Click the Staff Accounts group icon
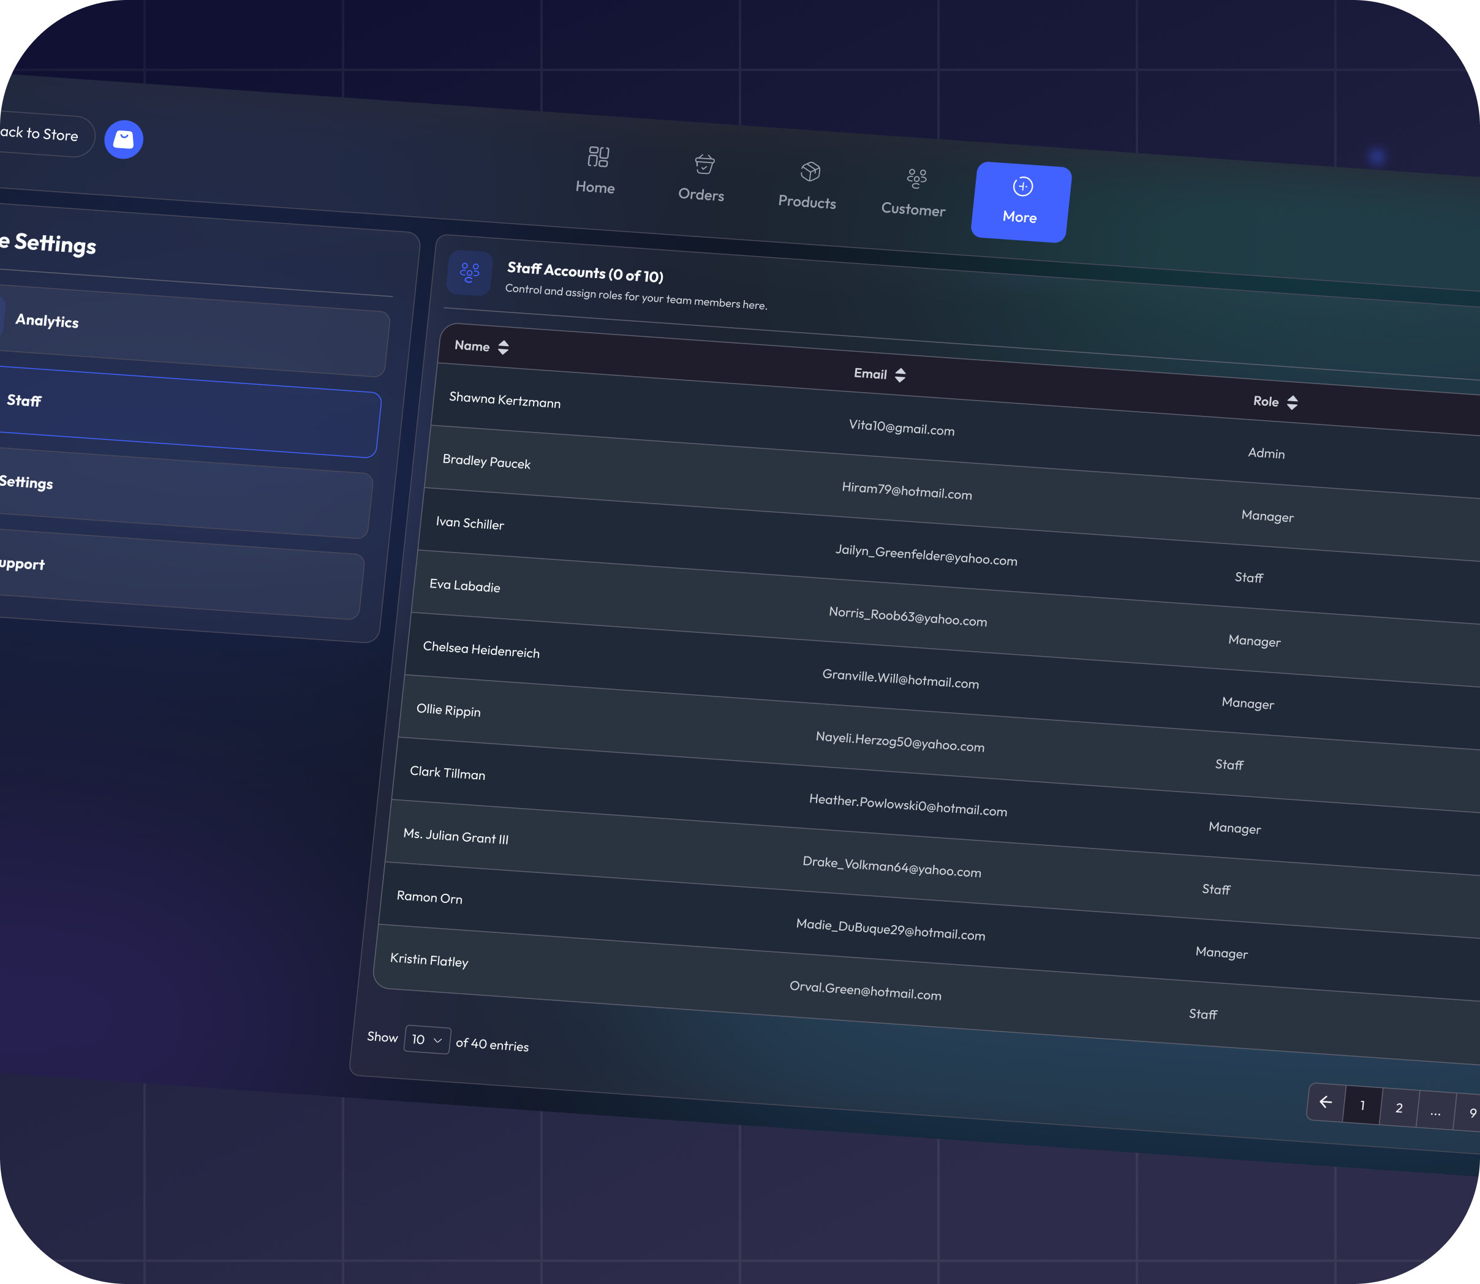 pyautogui.click(x=469, y=272)
